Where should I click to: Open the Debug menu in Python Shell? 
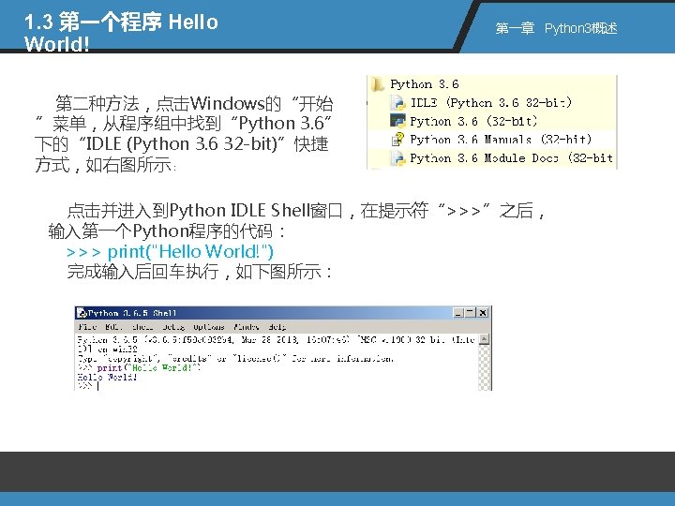pos(173,327)
